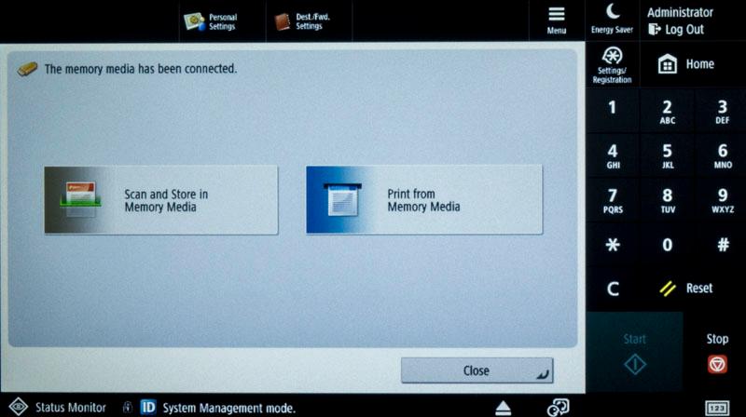Image resolution: width=746 pixels, height=417 pixels.
Task: Tap the yellow Reset key
Action: pos(686,289)
